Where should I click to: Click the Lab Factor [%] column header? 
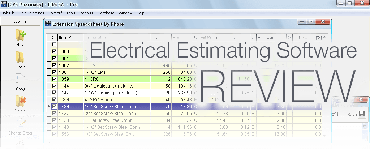(x=307, y=37)
